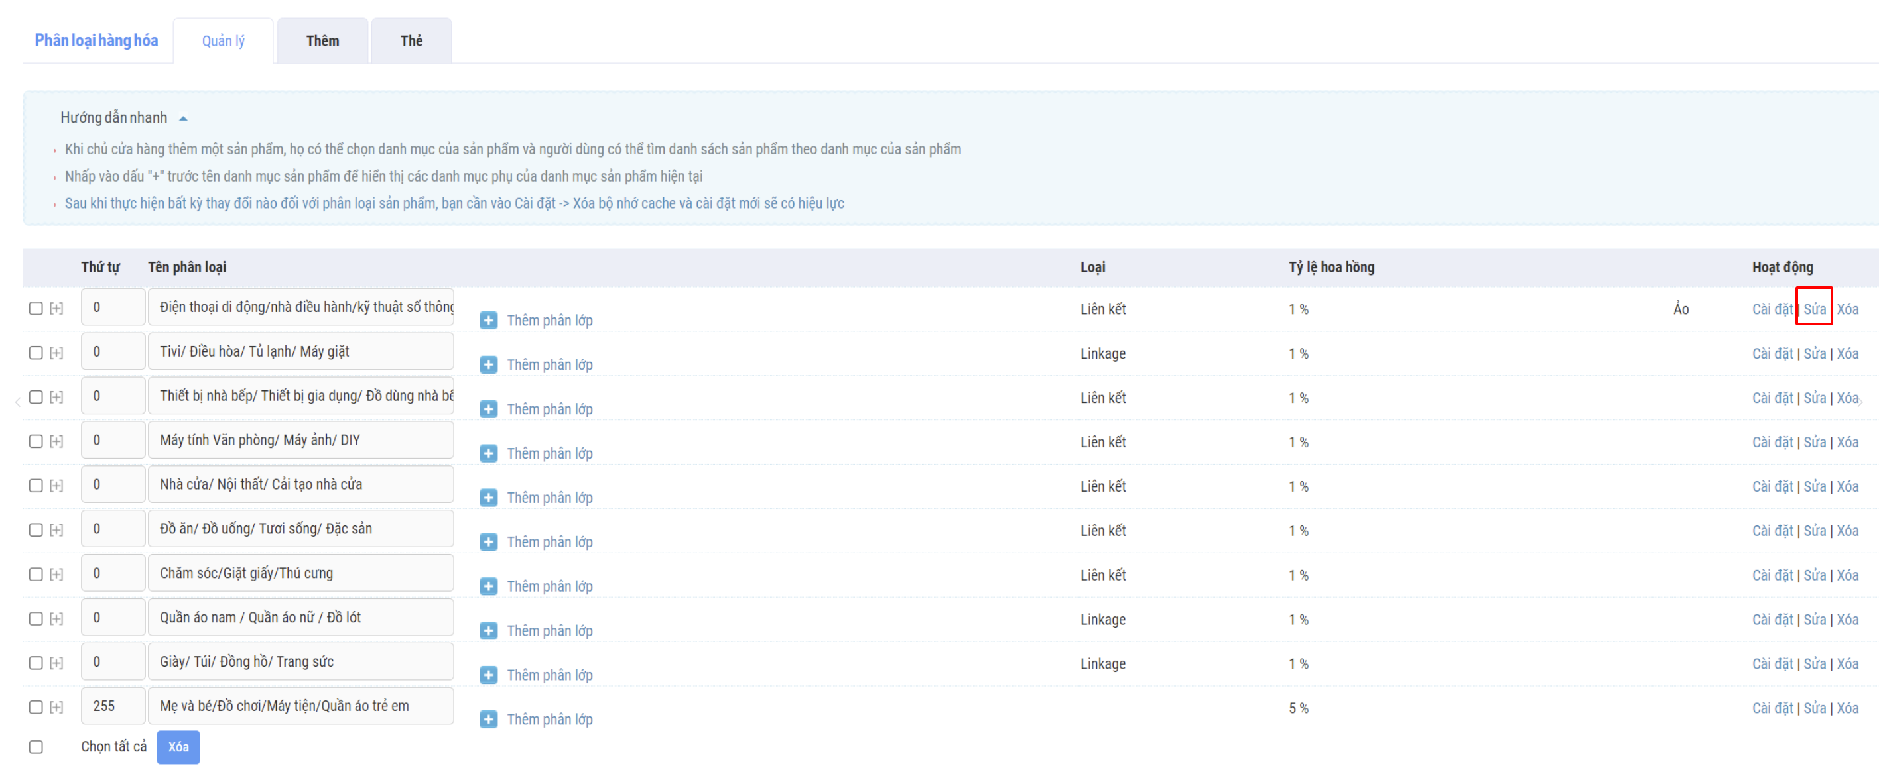Click the blue Xóa bulk delete button

click(178, 747)
